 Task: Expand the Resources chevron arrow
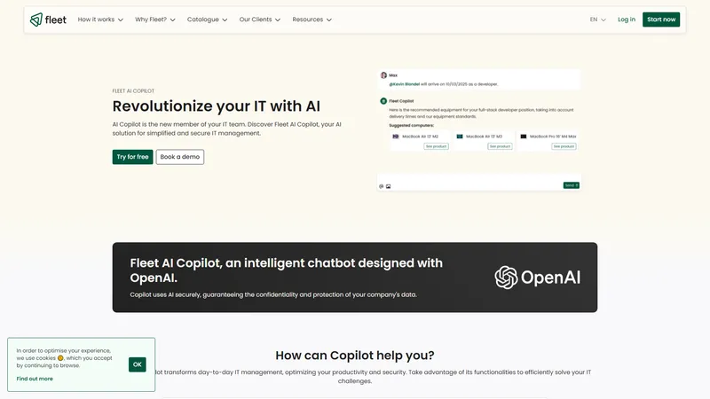pyautogui.click(x=328, y=20)
